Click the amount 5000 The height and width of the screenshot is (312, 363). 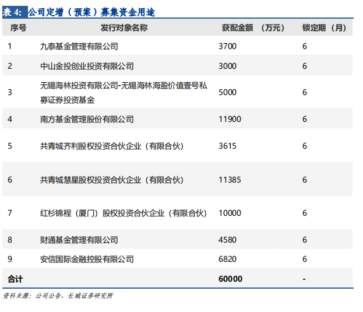[x=227, y=92]
